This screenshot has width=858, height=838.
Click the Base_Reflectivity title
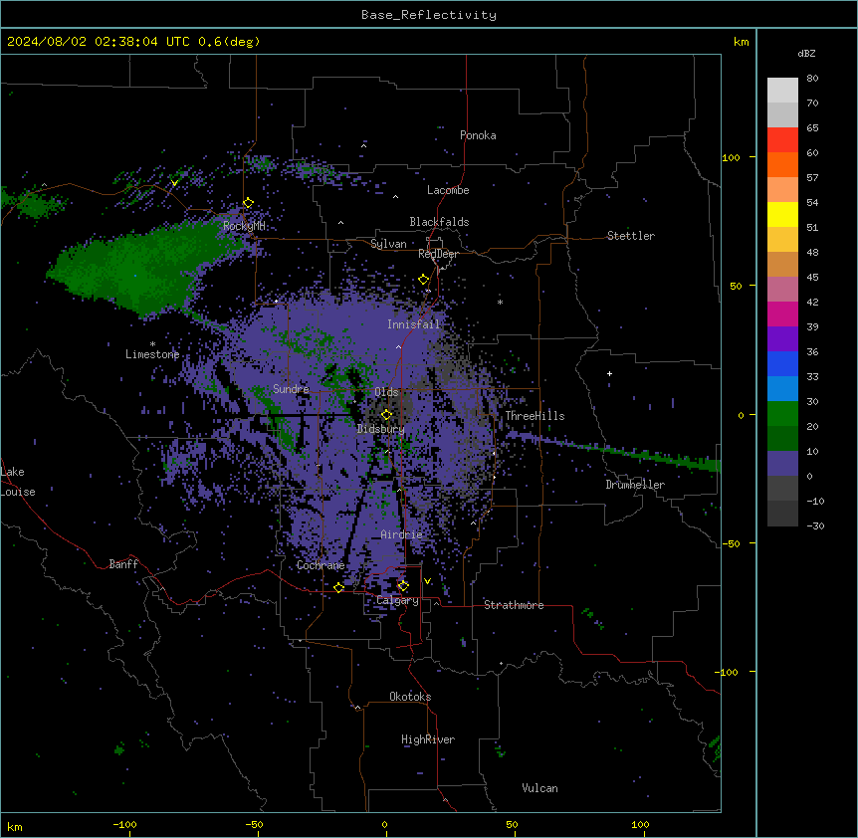tap(429, 15)
